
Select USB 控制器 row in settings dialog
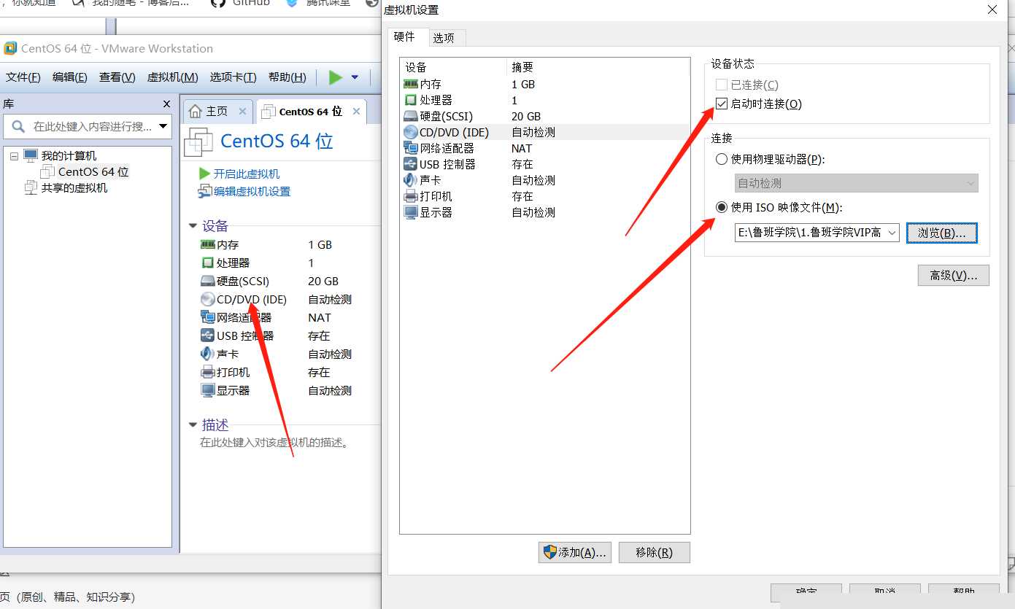(544, 164)
